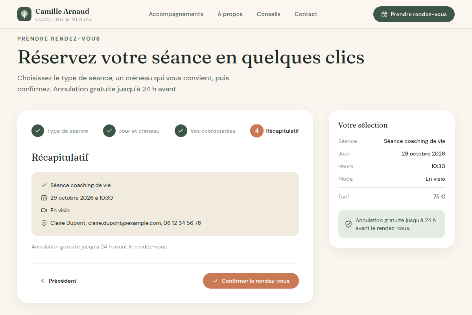Select the Vos coordonnées step label

[x=213, y=131]
